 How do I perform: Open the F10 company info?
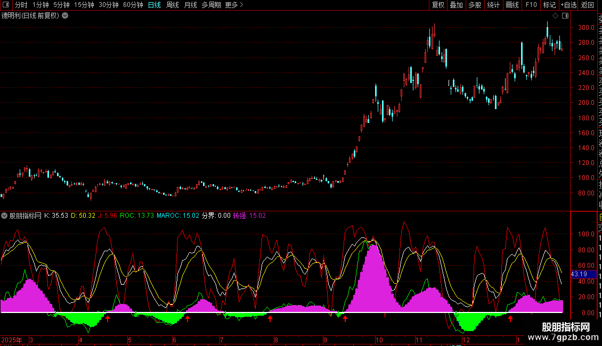point(531,5)
